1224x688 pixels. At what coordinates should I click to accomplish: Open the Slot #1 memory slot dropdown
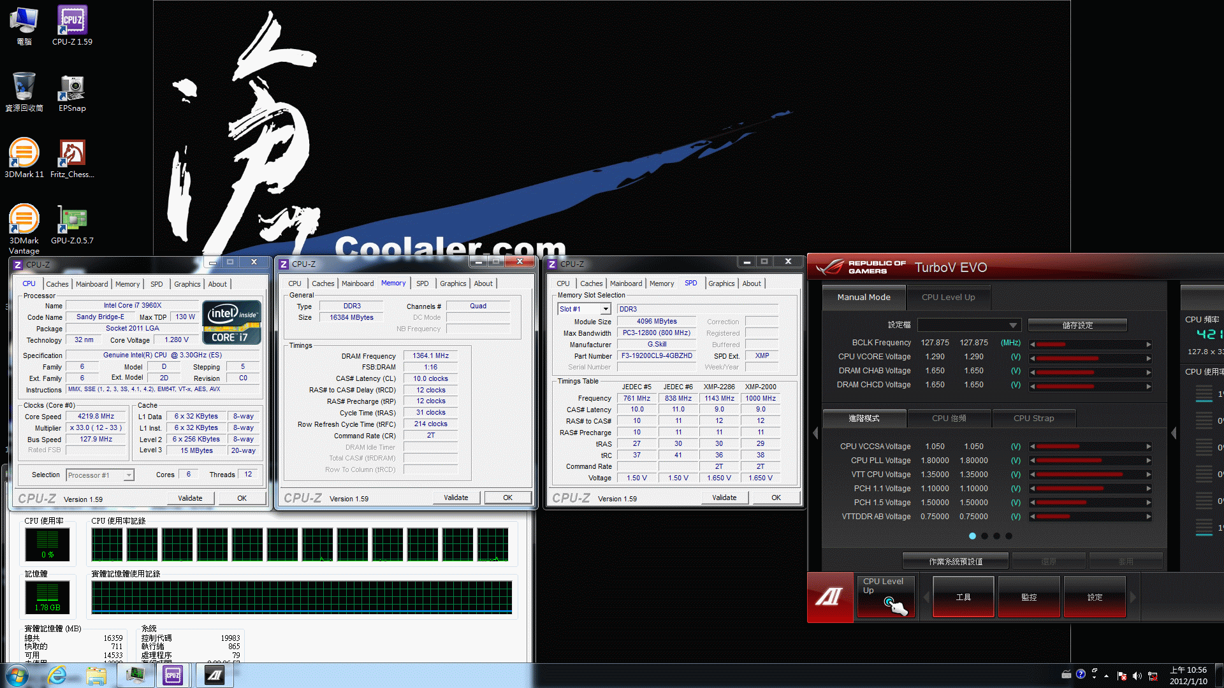(585, 309)
